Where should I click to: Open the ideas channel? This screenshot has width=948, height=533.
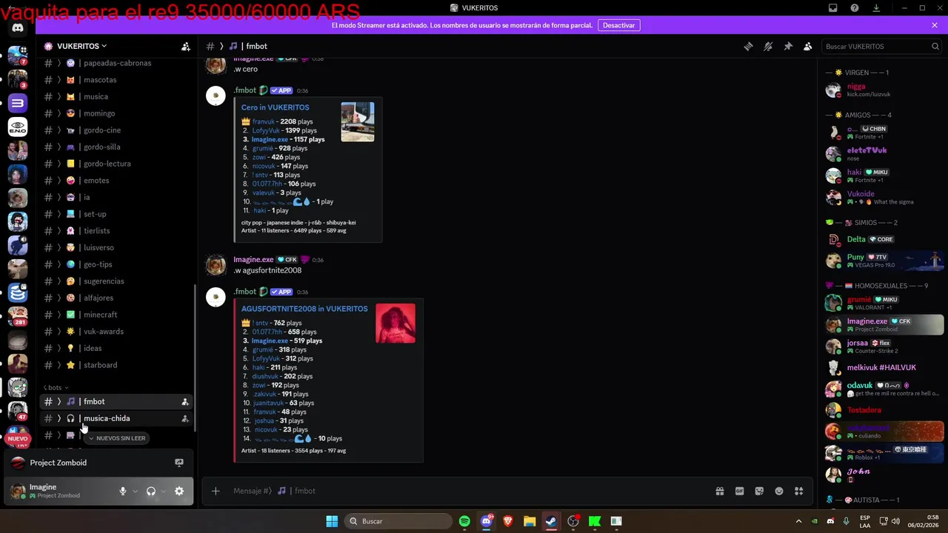pos(117,348)
